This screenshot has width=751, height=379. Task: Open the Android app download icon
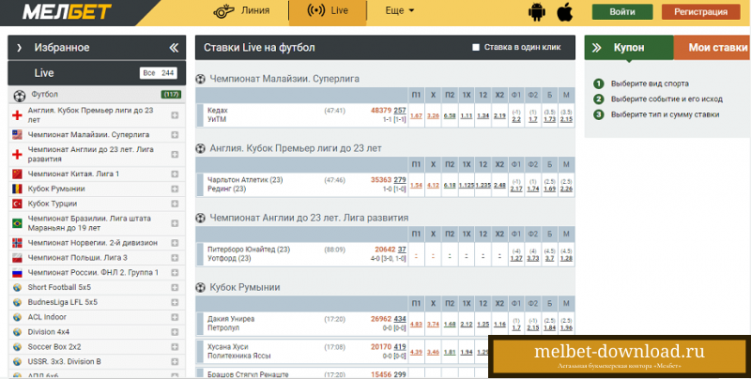[x=536, y=12]
